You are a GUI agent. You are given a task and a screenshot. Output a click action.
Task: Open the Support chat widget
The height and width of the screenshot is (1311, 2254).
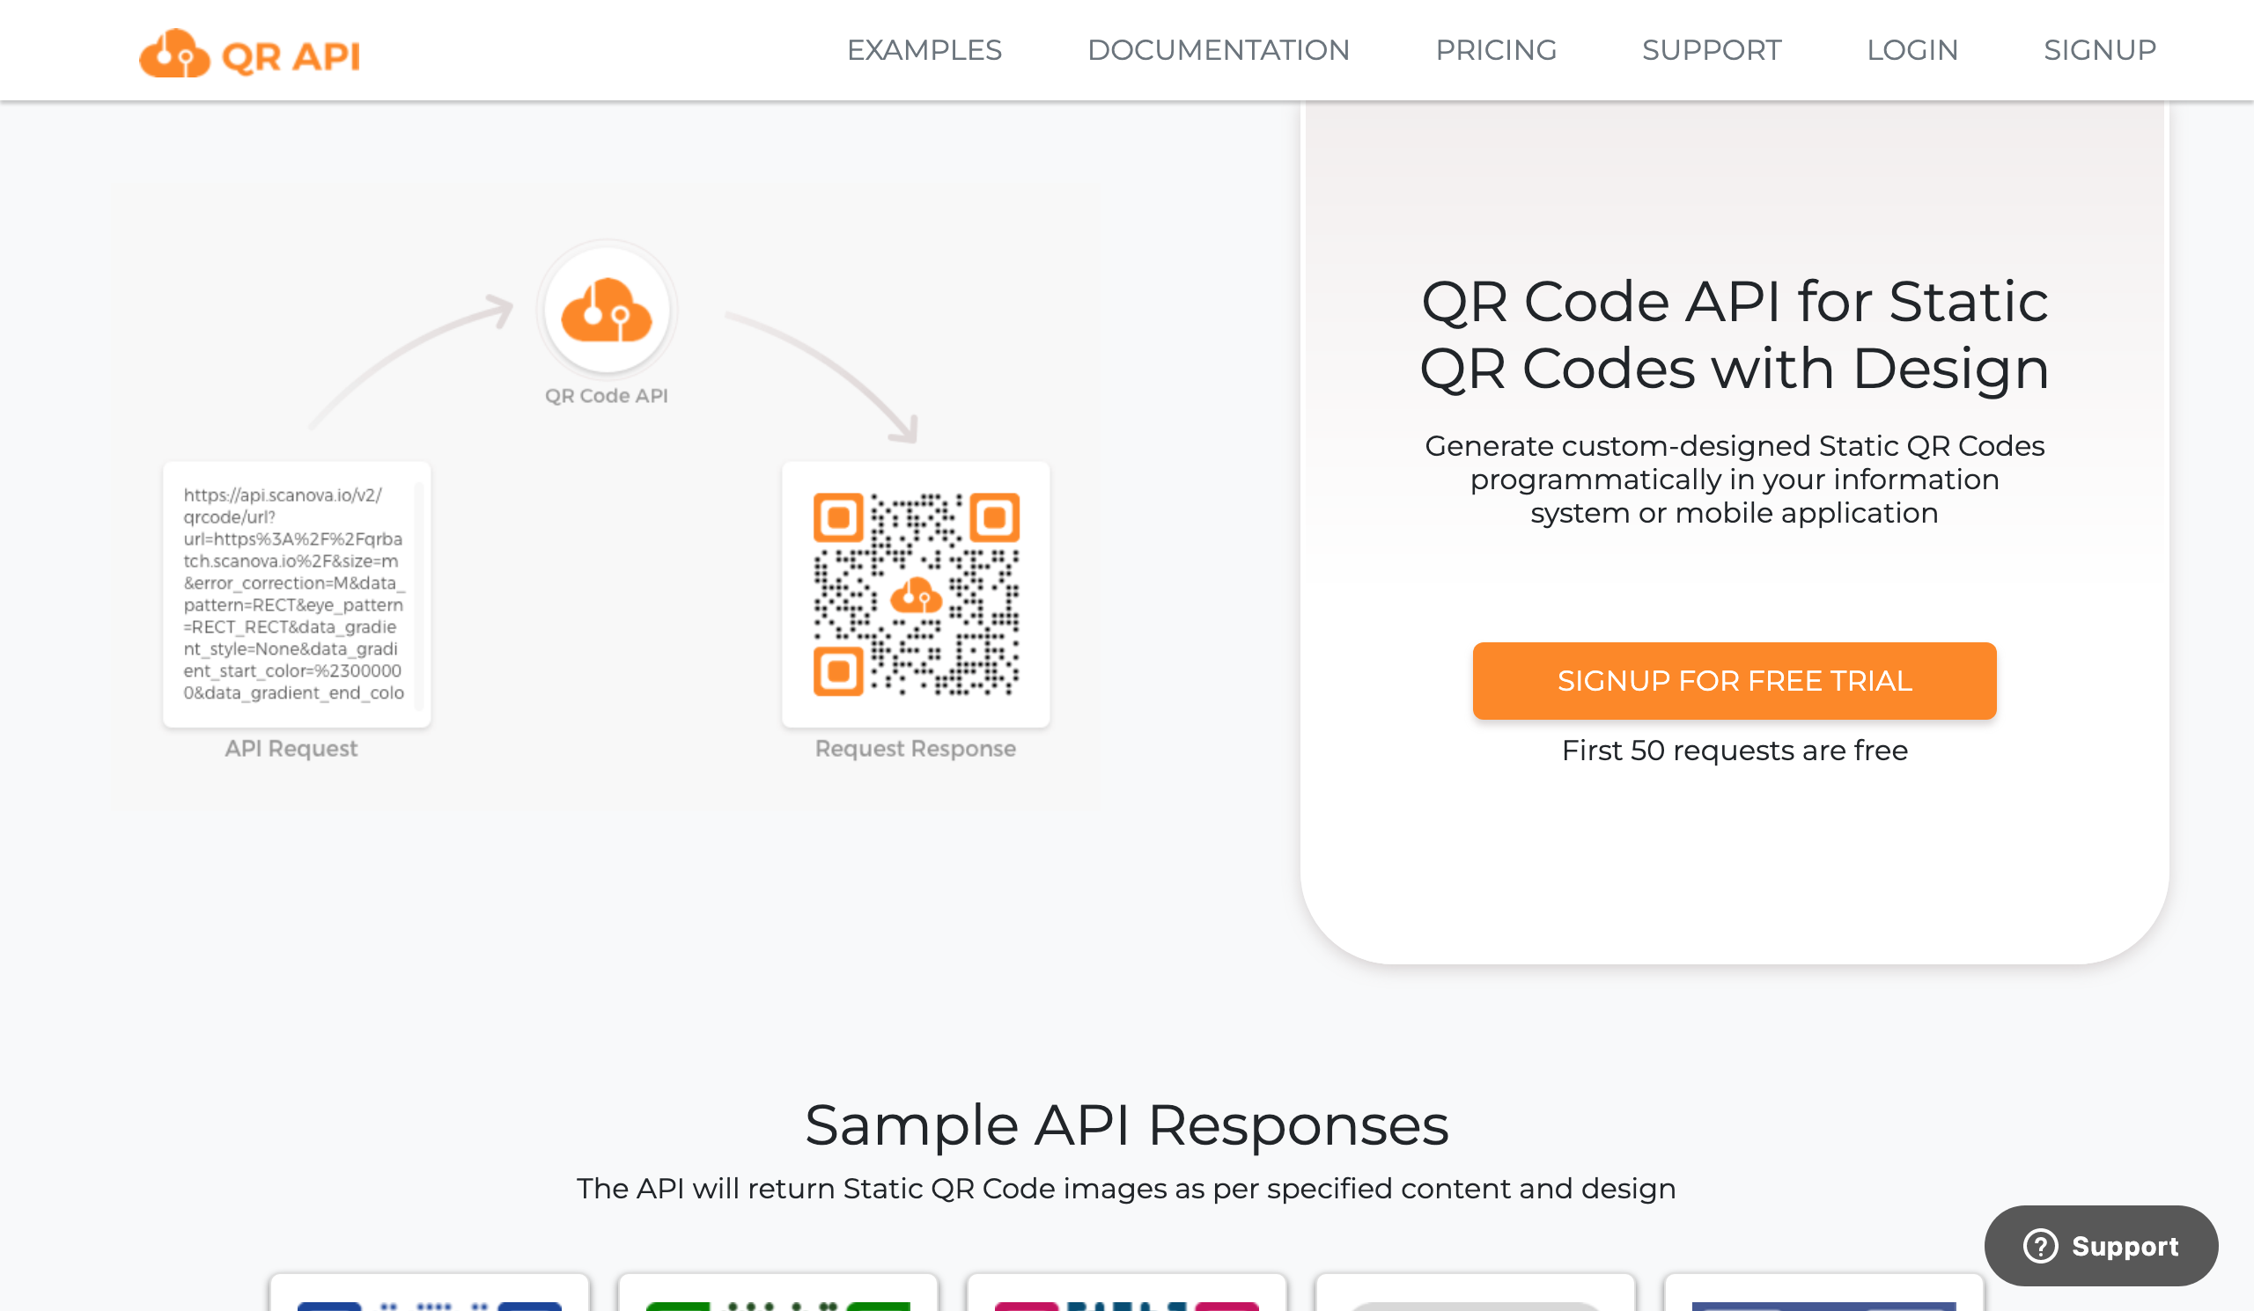coord(2100,1246)
